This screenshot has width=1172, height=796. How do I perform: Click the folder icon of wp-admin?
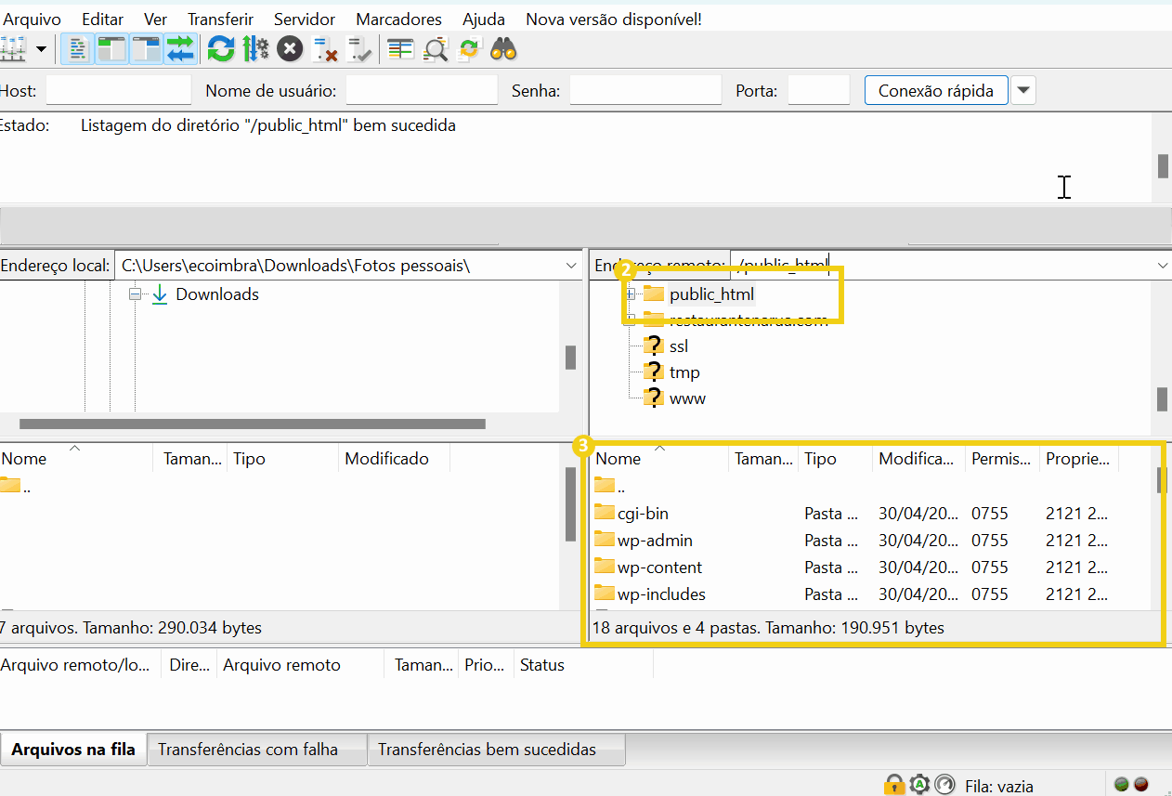click(x=605, y=540)
